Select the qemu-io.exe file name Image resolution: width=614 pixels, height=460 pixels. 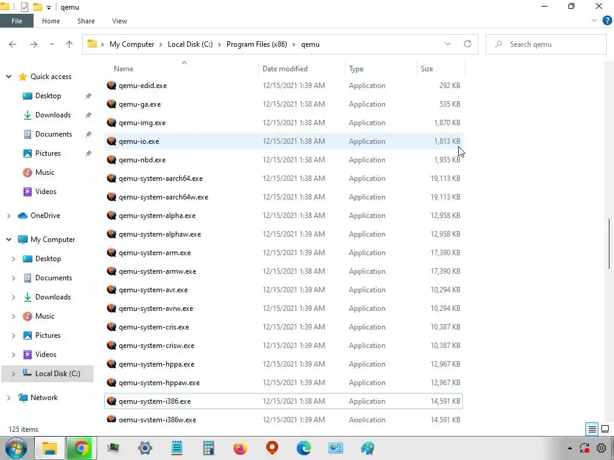[x=139, y=141]
